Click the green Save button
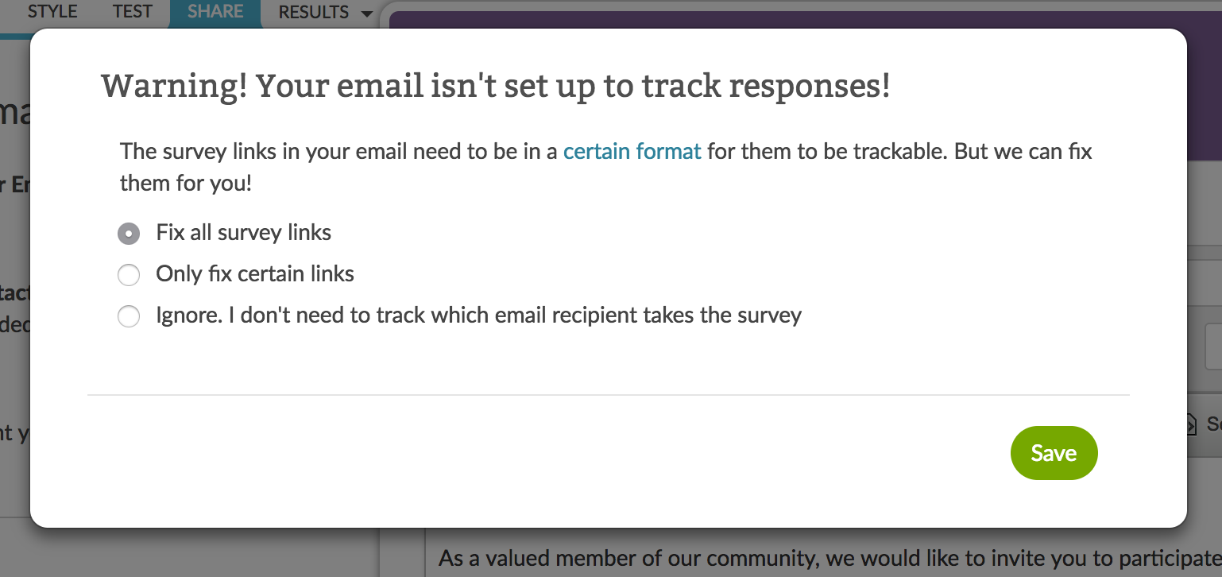1222x577 pixels. [1054, 453]
